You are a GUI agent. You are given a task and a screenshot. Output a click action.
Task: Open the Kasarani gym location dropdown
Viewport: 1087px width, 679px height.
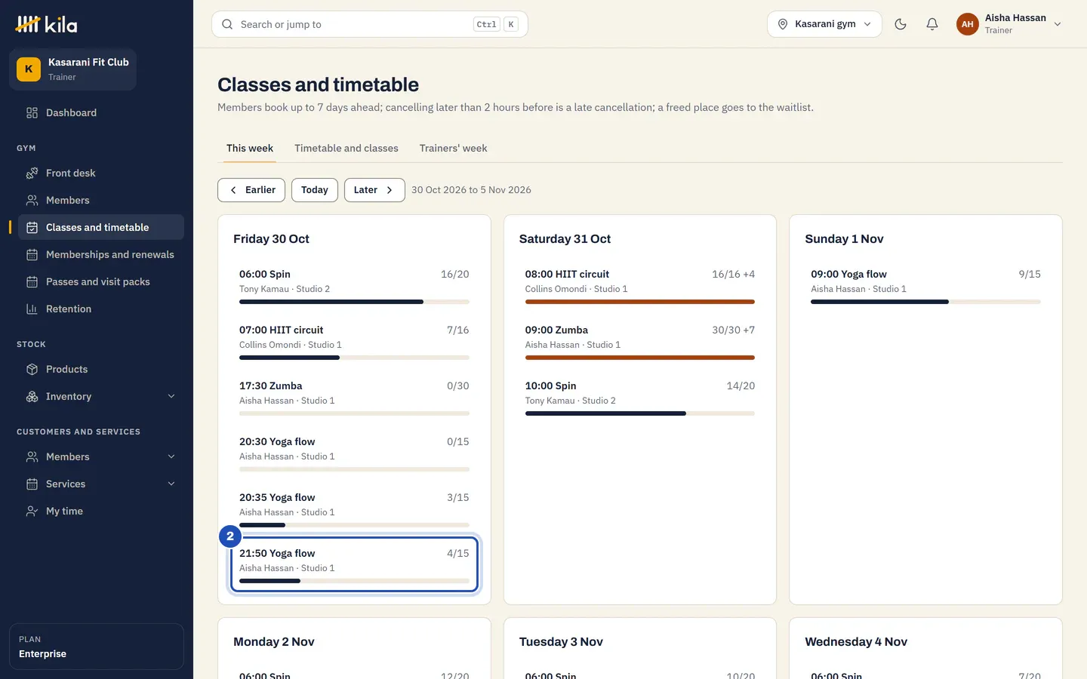(x=824, y=24)
